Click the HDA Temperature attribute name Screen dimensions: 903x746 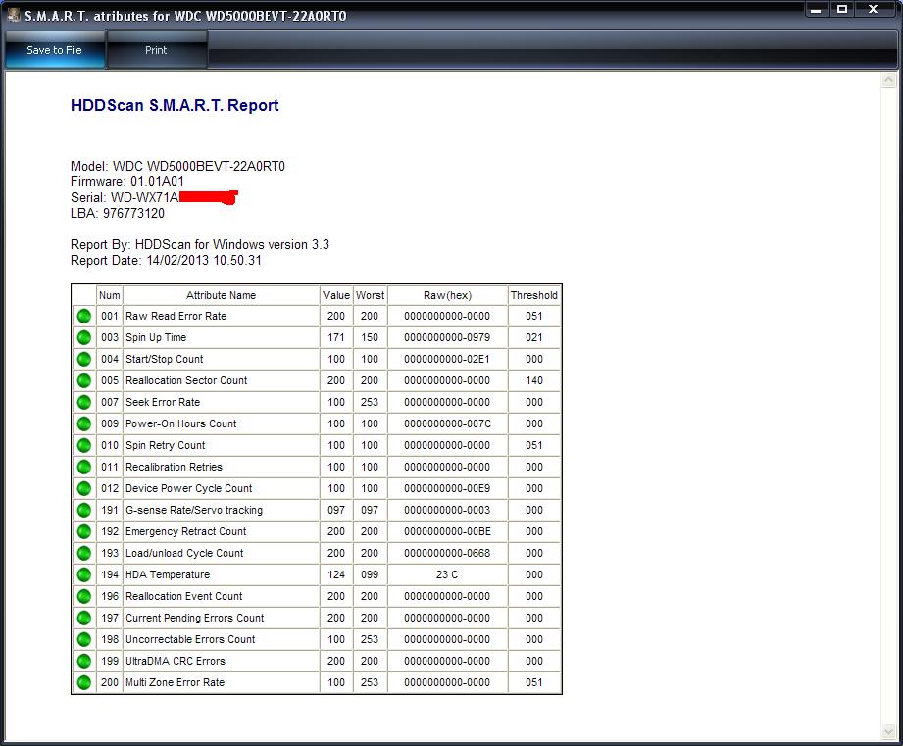168,575
